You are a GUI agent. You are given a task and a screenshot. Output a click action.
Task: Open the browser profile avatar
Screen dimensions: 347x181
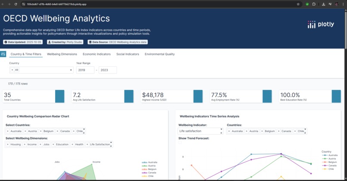click(x=337, y=4)
